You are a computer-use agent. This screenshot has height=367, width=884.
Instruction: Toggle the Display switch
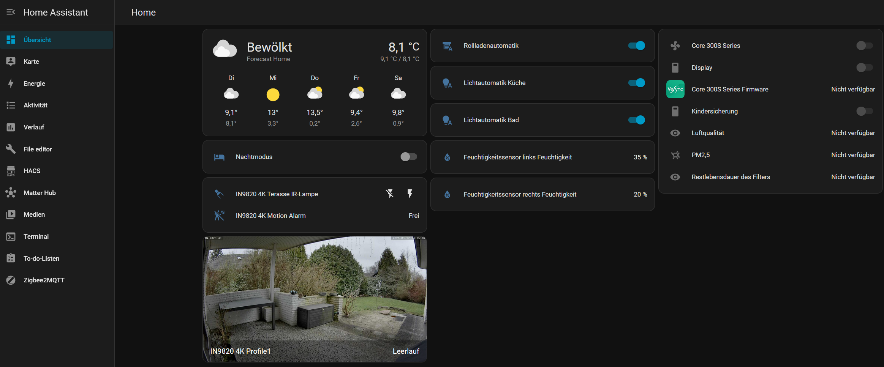click(865, 68)
